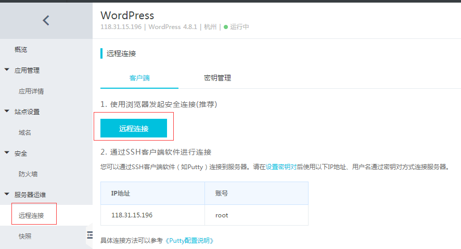Viewport: 461px width, 249px height.
Task: Click the 杭州 region text
Action: tap(210, 27)
